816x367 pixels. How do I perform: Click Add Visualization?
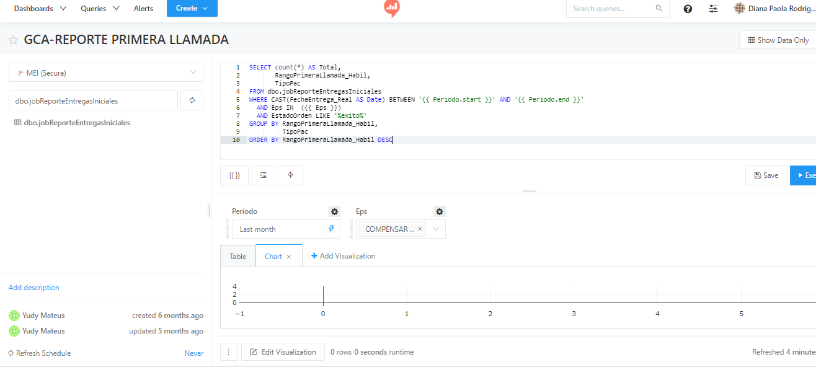tap(343, 256)
